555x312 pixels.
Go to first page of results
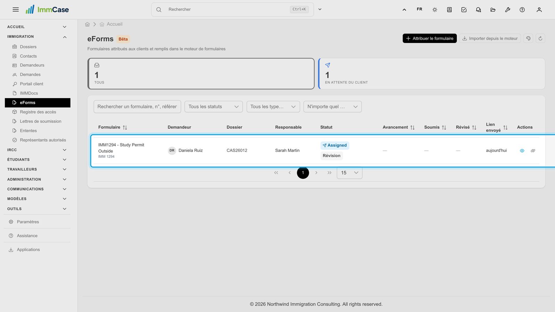(276, 173)
